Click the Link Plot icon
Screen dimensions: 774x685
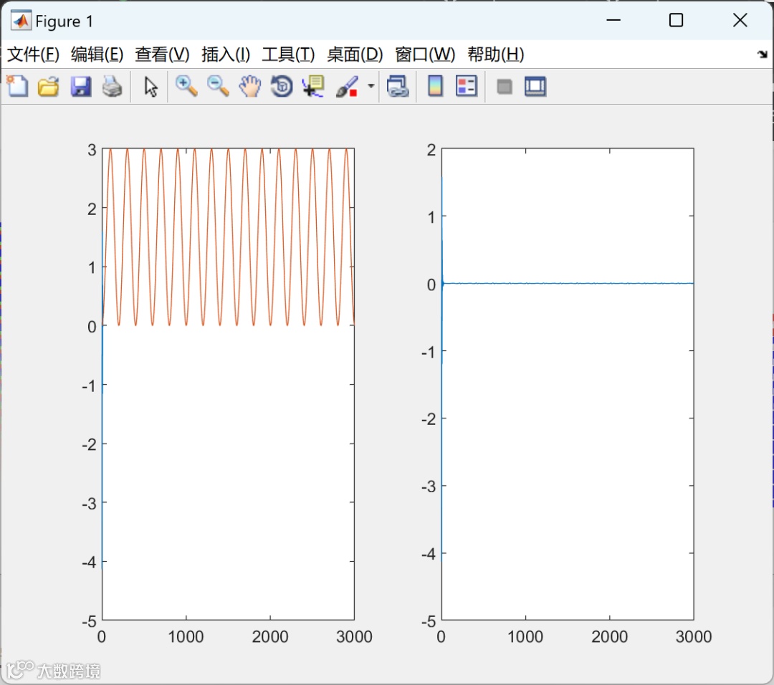coord(397,87)
